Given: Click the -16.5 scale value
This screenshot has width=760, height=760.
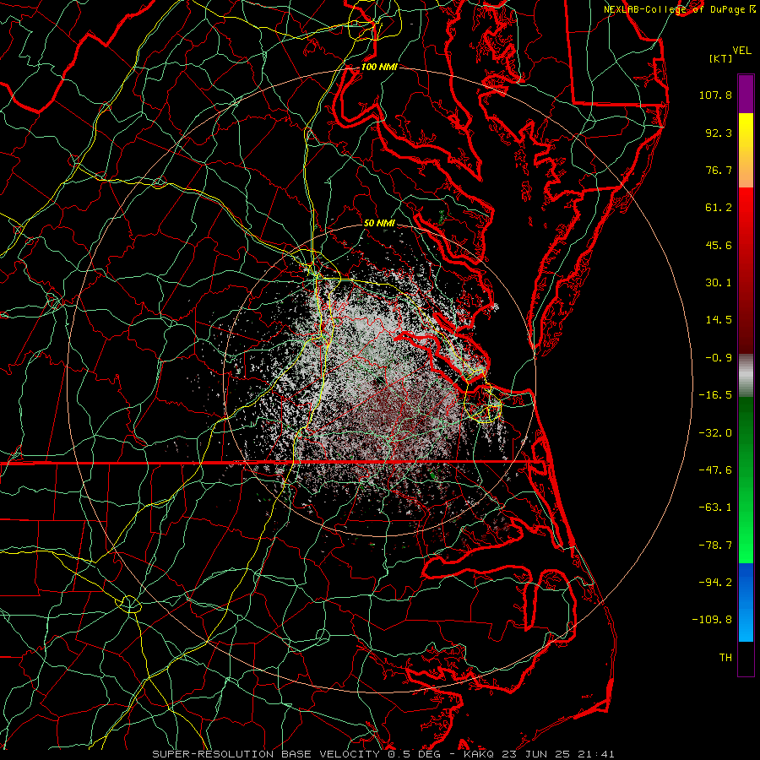Looking at the screenshot, I should [x=715, y=395].
